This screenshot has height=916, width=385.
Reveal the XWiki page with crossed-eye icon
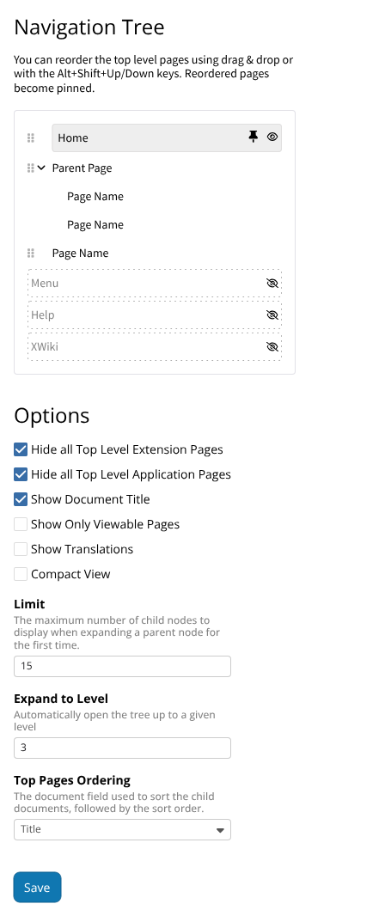[272, 346]
